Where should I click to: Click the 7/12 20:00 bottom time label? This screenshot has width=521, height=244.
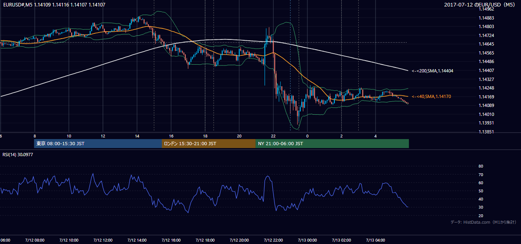pyautogui.click(x=239, y=240)
